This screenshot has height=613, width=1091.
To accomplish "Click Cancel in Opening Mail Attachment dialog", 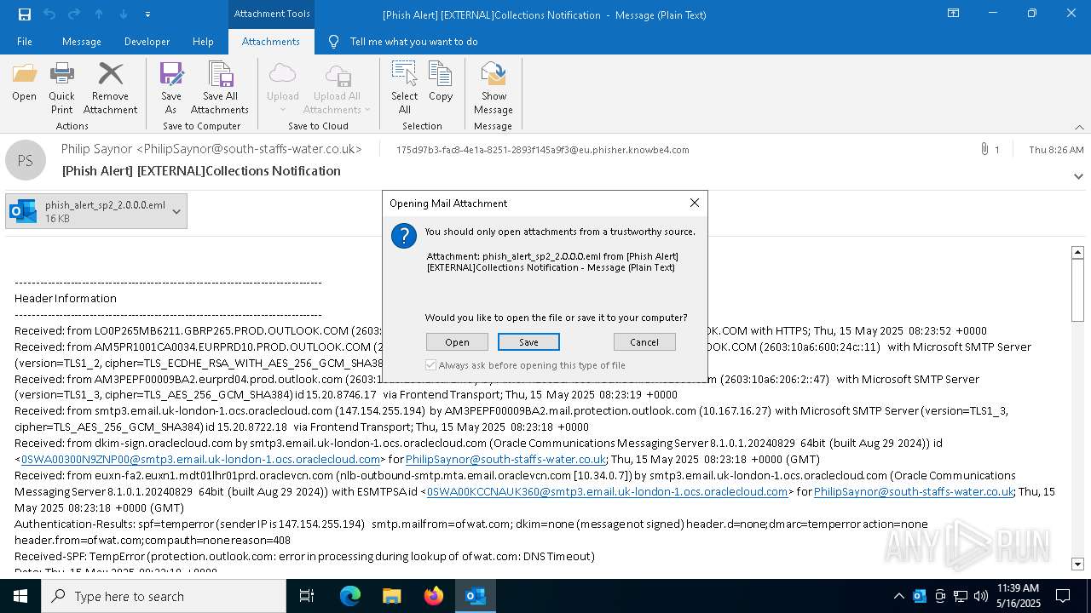I will (644, 342).
